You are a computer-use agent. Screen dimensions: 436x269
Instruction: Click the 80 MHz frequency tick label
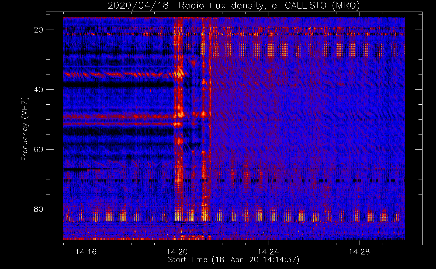tap(39, 209)
